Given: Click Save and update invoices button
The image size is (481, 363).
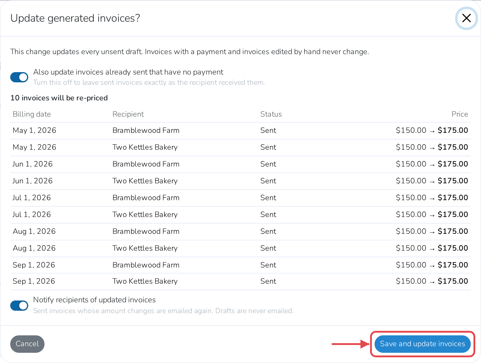Looking at the screenshot, I should [422, 344].
